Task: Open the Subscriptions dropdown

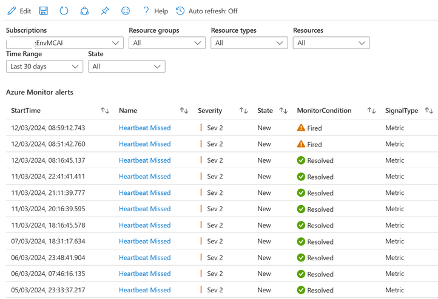Action: coord(65,43)
